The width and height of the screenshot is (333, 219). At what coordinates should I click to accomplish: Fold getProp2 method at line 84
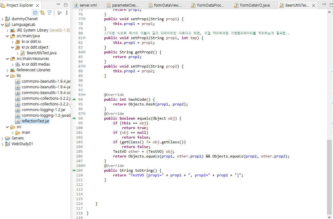[x=84, y=52]
